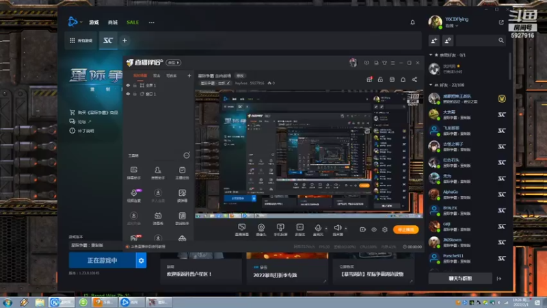Toggle visibility of 窗口 1 source

[128, 94]
